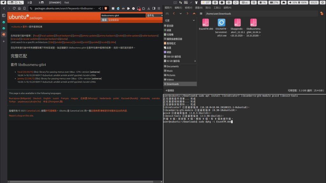The image size is (326, 183).
Task: Open the browser hamburger menu
Action: point(159,9)
